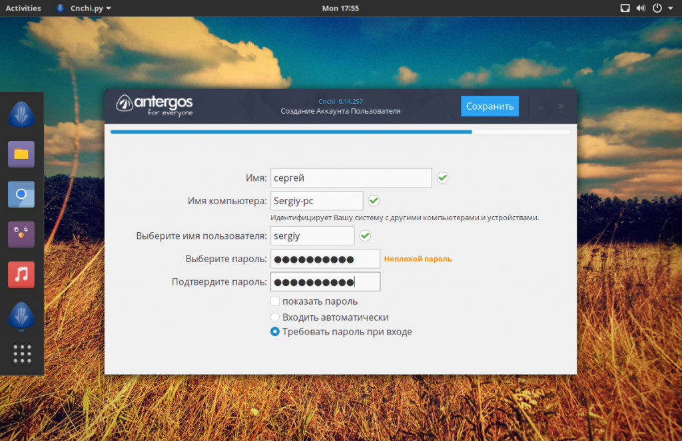Click the Идентифицирует Вашу систему hint text
The image size is (682, 441).
(x=404, y=218)
